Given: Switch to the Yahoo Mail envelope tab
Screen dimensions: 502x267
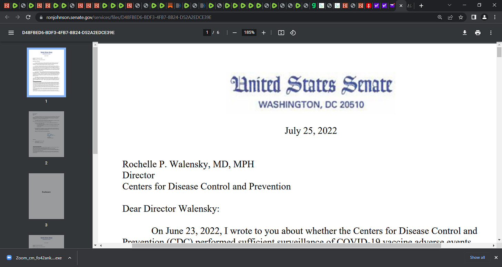Looking at the screenshot, I should tap(392, 6).
